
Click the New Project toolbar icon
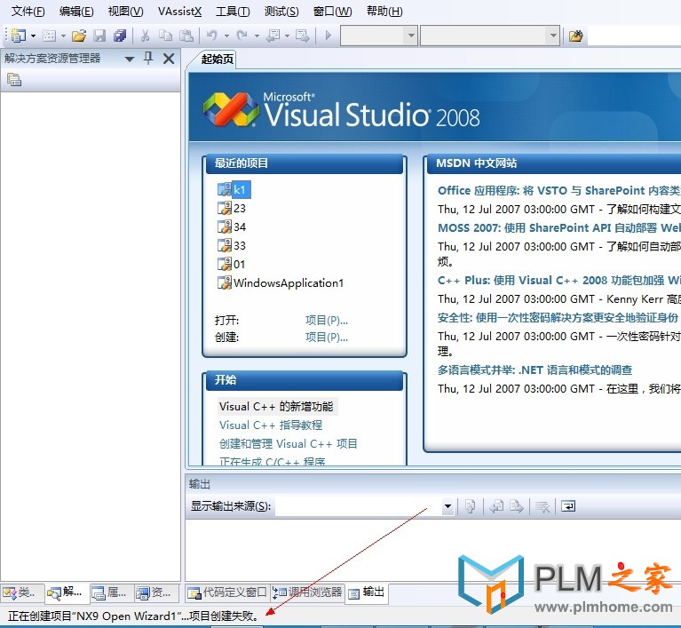[19, 36]
